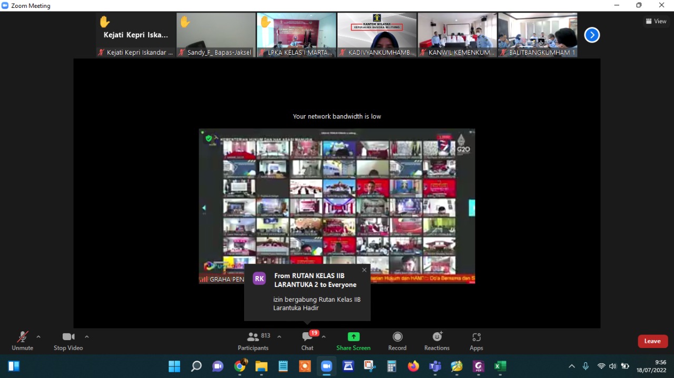
Task: Open video options arrow beside Stop Video
Action: tap(87, 336)
